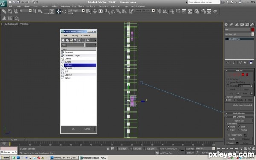This screenshot has height=160, width=256.
Task: Click OK in Select From Scene dialog
Action: pos(73,129)
